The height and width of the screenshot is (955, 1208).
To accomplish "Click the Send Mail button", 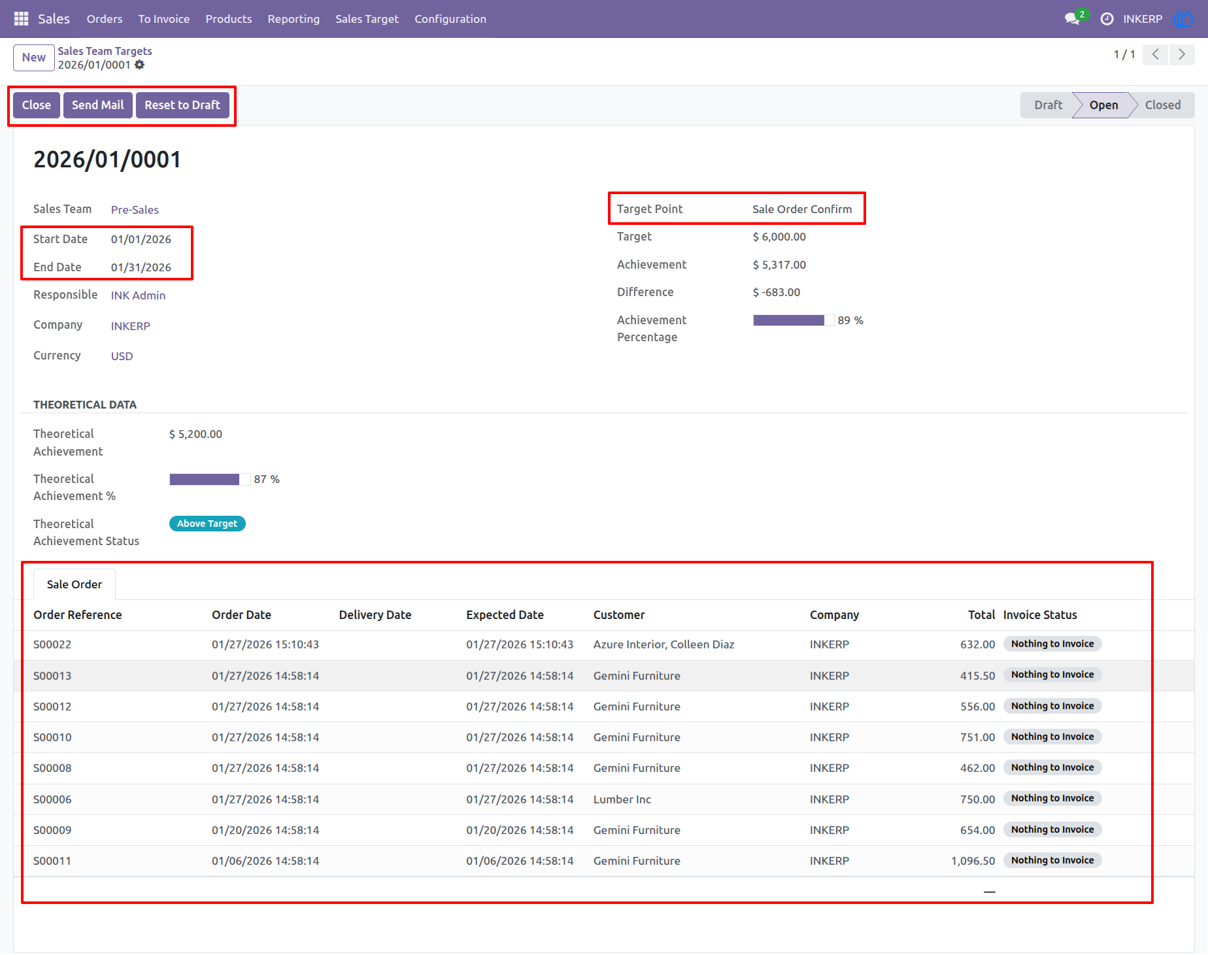I will pyautogui.click(x=98, y=105).
